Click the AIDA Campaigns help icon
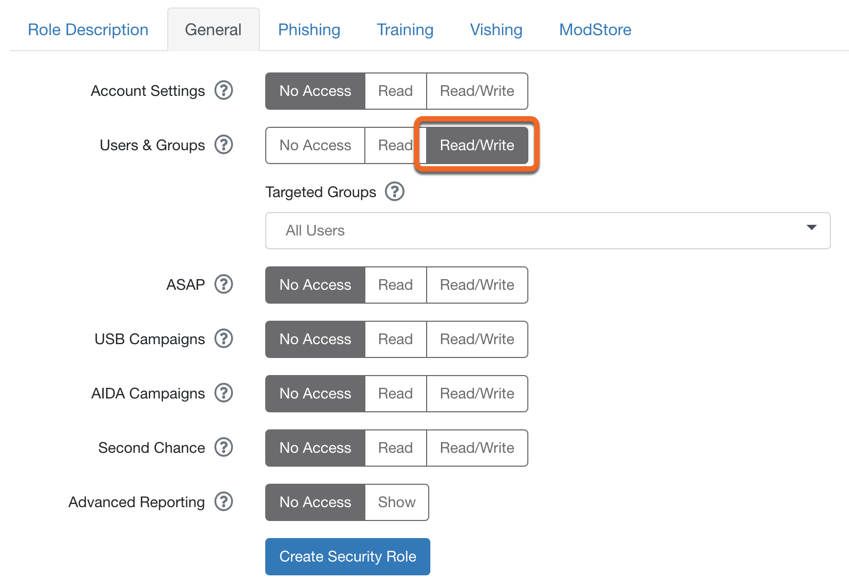 [x=224, y=393]
